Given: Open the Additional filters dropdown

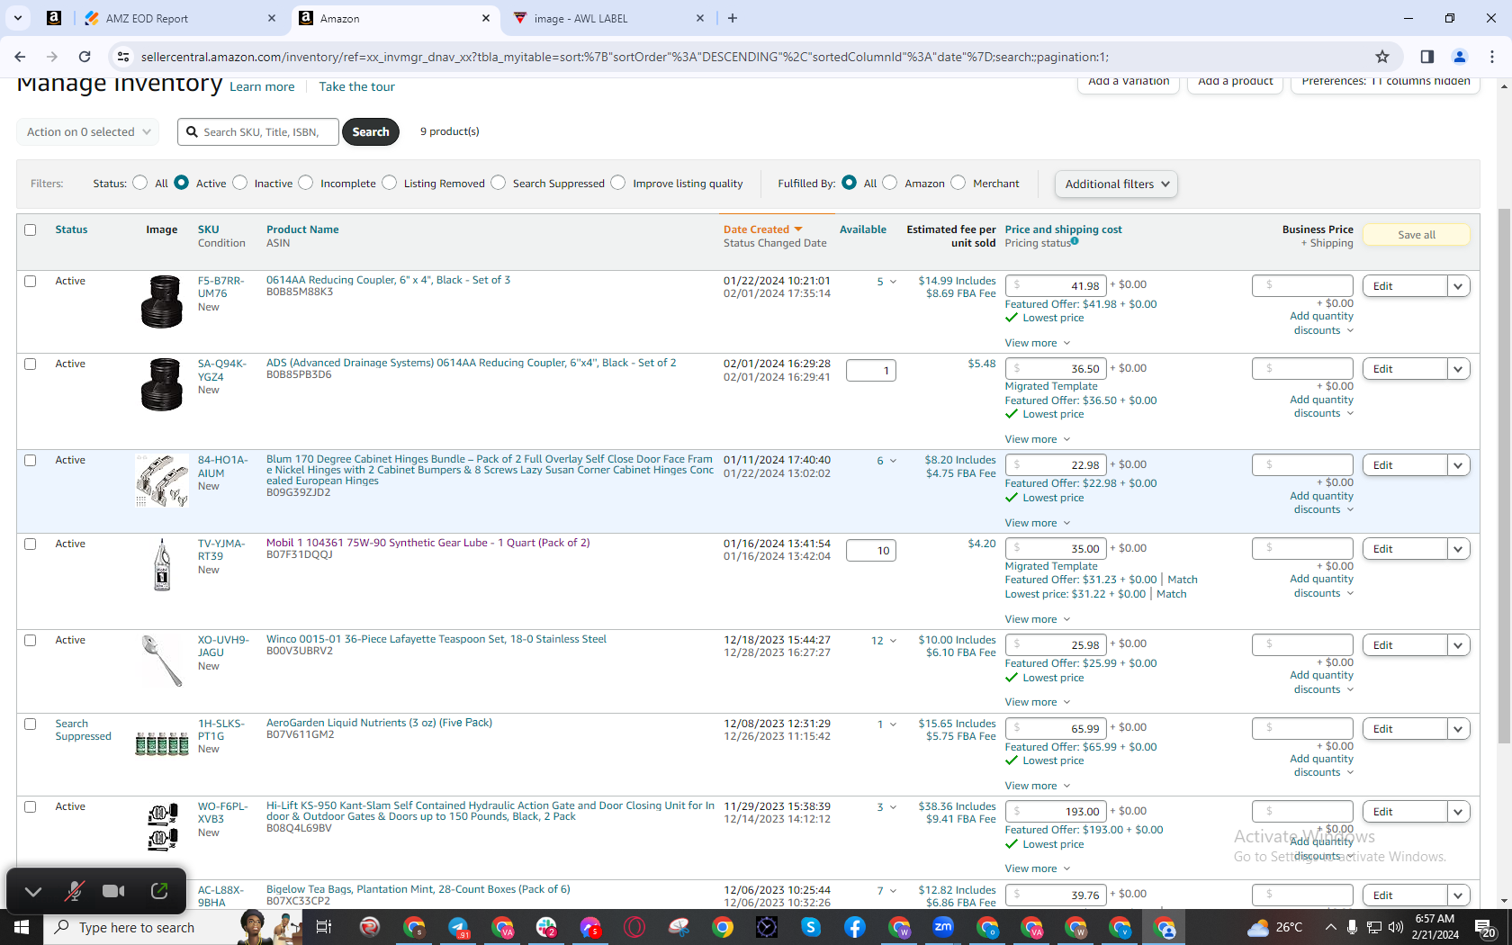Looking at the screenshot, I should [x=1116, y=184].
